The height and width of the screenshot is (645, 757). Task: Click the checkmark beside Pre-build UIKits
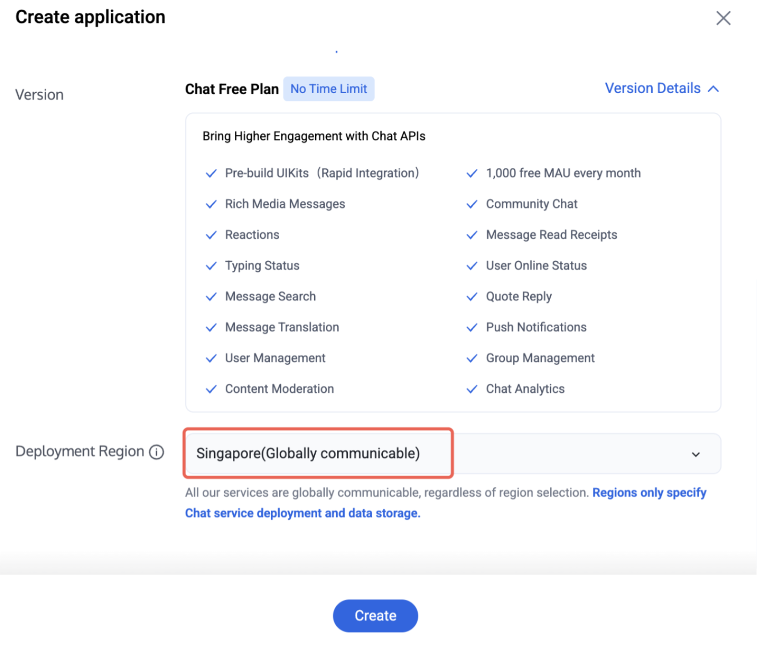[x=211, y=173]
